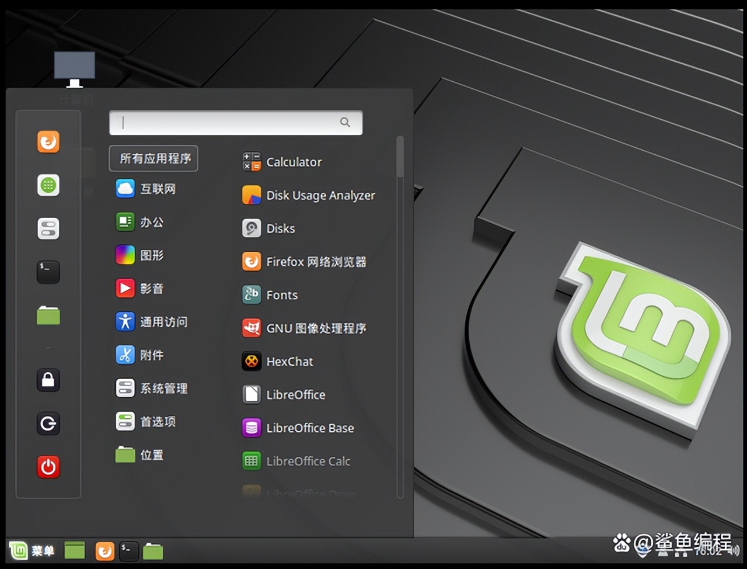This screenshot has height=569, width=747.
Task: Open System Settings from the sidebar
Action: (48, 228)
